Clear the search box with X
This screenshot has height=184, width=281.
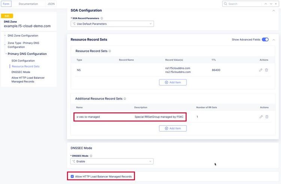click(277, 4)
